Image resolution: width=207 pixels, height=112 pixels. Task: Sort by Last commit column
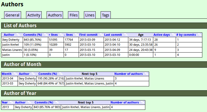113,35
